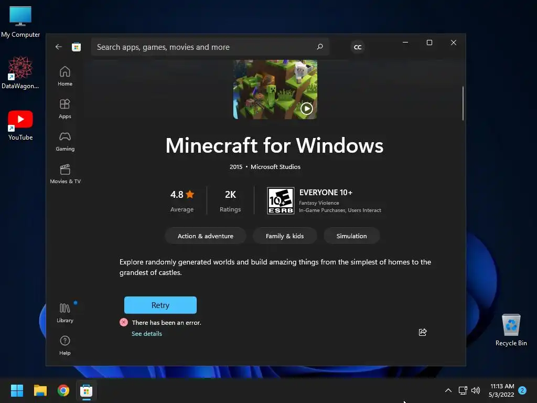Play the Minecraft trailer video
The image size is (537, 403).
(x=306, y=109)
